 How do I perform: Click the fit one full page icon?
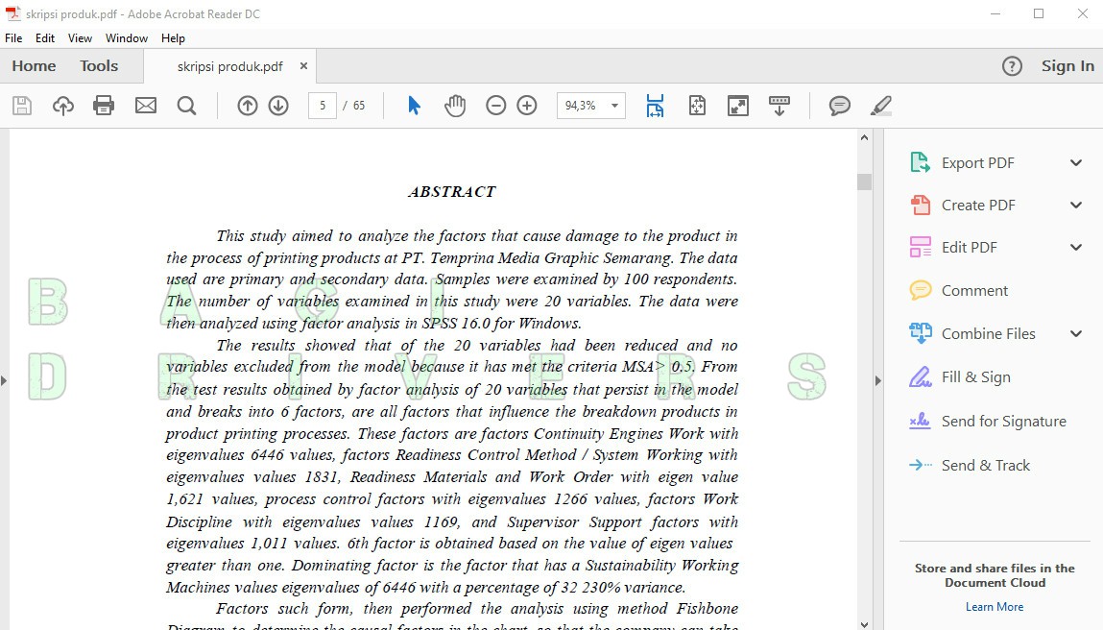pyautogui.click(x=697, y=106)
